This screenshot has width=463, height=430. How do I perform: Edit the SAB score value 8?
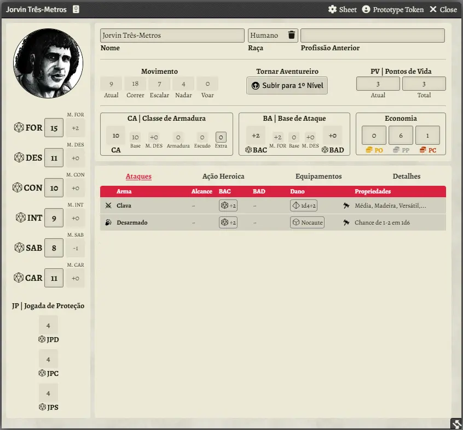(x=54, y=248)
